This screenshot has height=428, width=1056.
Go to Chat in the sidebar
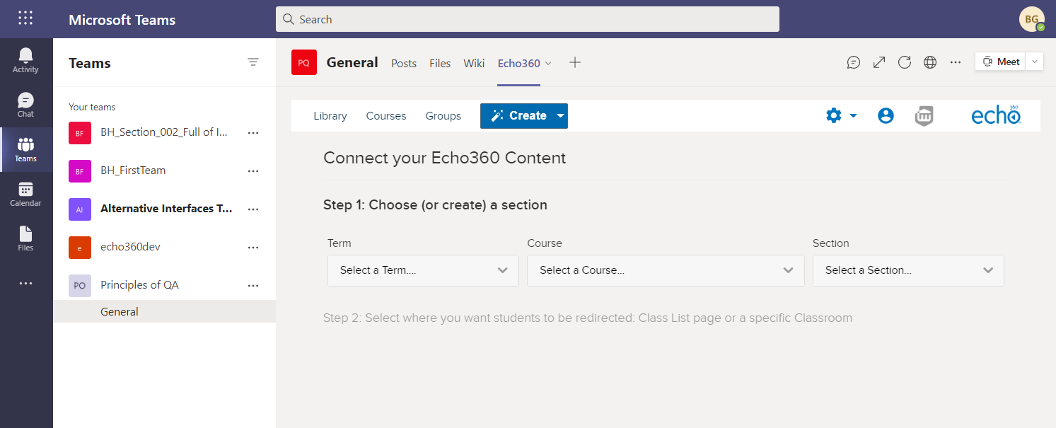pos(25,105)
